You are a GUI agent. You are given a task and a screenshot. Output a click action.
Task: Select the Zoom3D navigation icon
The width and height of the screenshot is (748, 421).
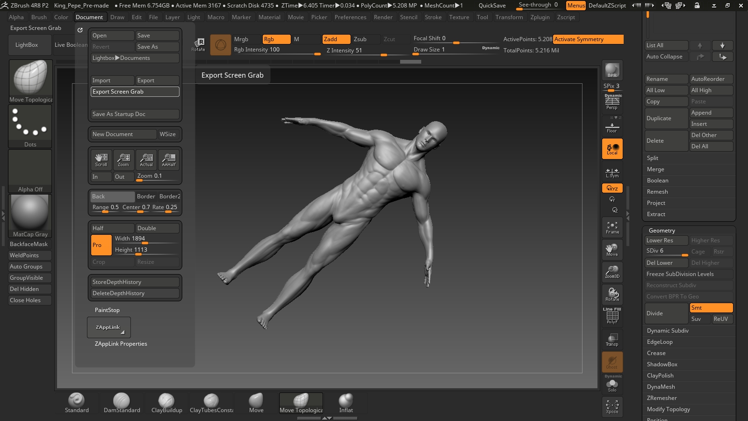click(x=612, y=271)
